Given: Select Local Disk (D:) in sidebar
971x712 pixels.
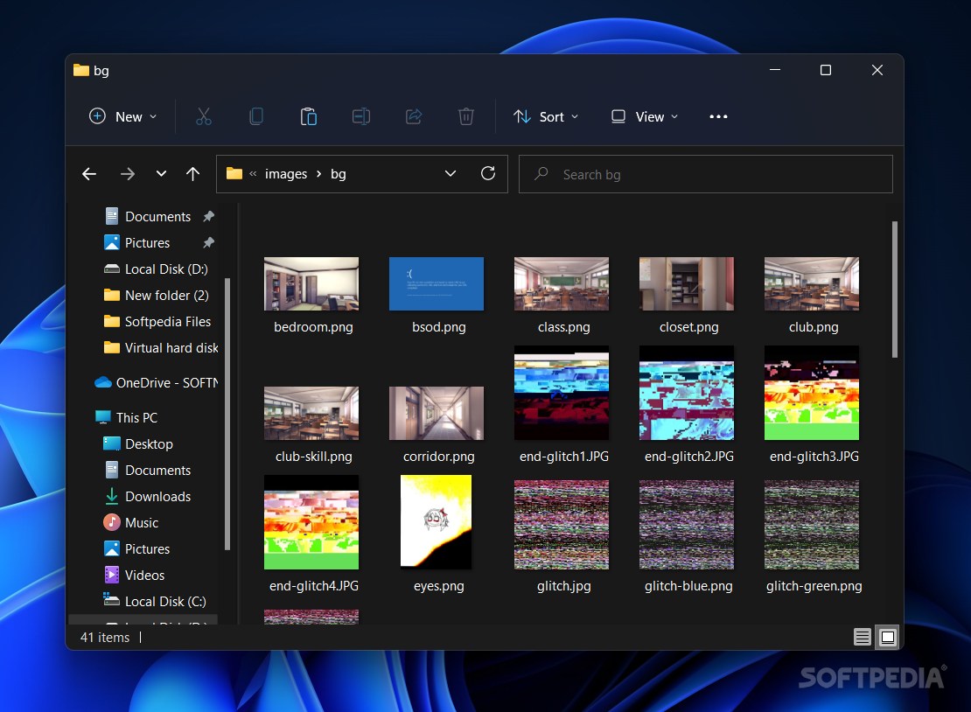Looking at the screenshot, I should click(156, 269).
